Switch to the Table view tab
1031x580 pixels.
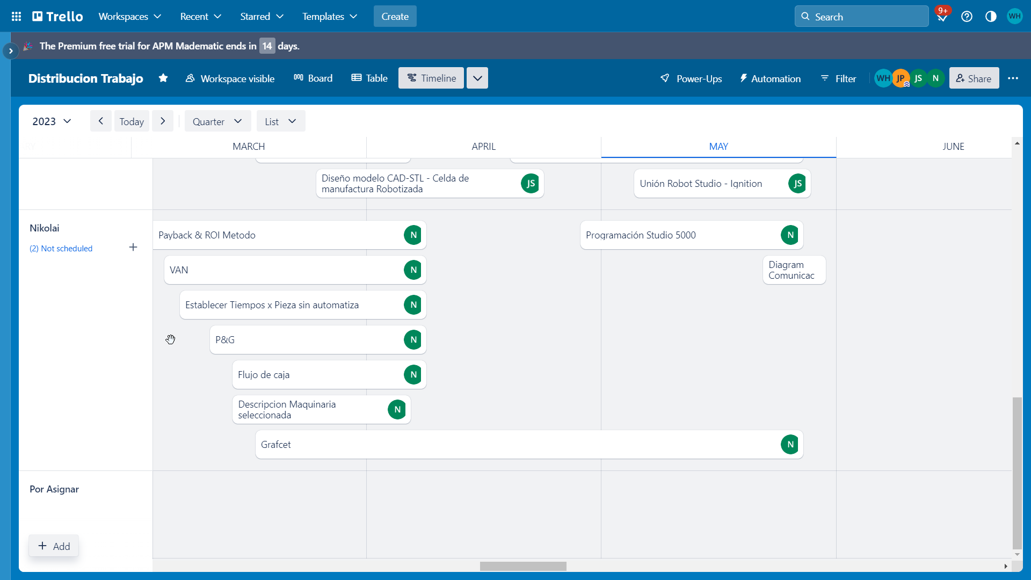[x=369, y=78]
